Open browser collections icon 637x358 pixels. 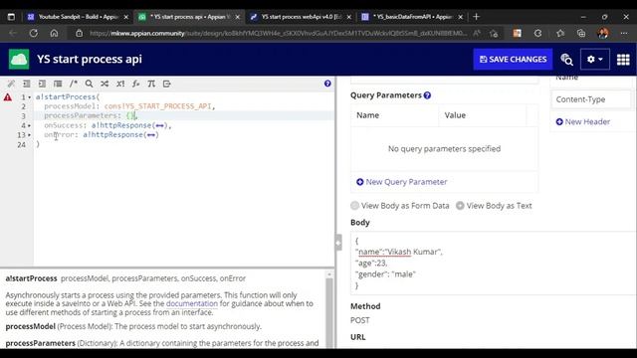click(581, 33)
